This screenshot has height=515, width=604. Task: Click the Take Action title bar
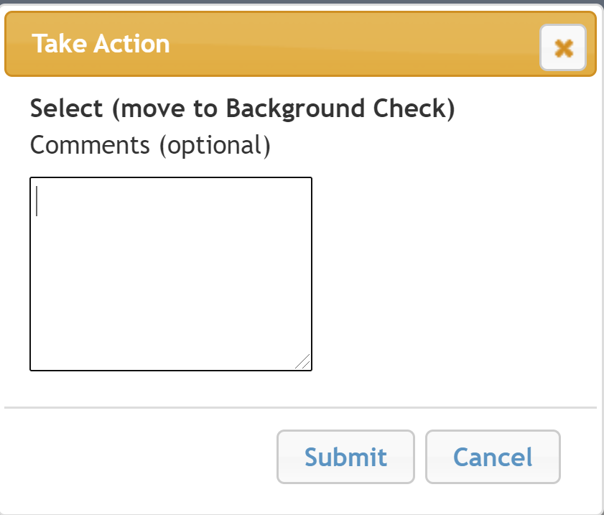[x=287, y=44]
